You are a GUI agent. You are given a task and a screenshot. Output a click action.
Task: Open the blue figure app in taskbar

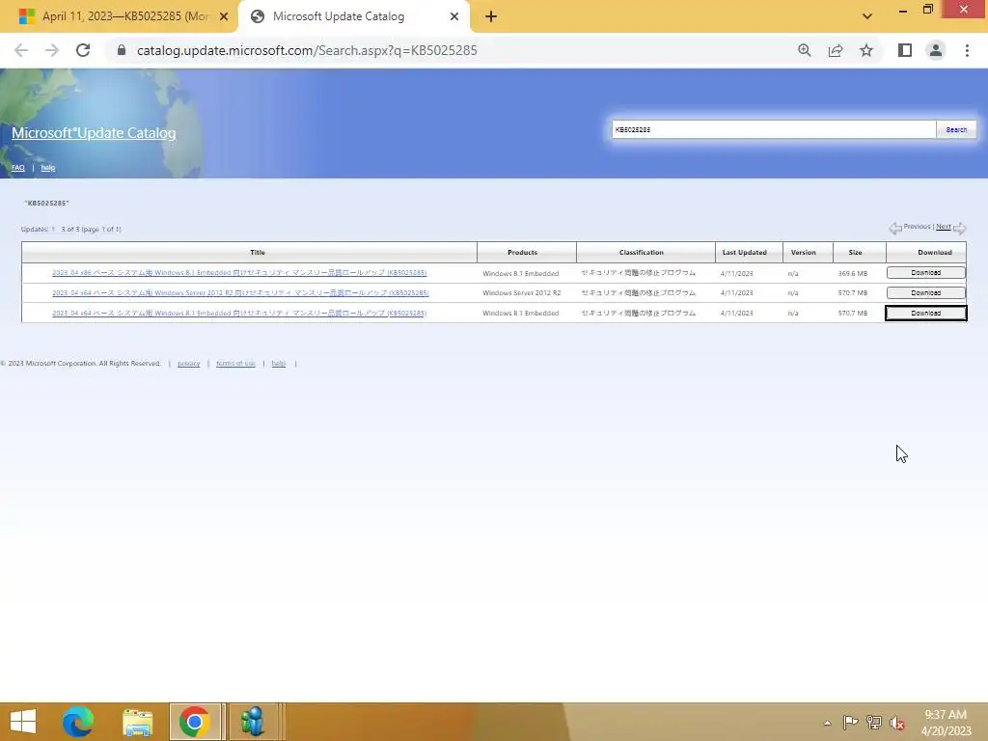(253, 722)
